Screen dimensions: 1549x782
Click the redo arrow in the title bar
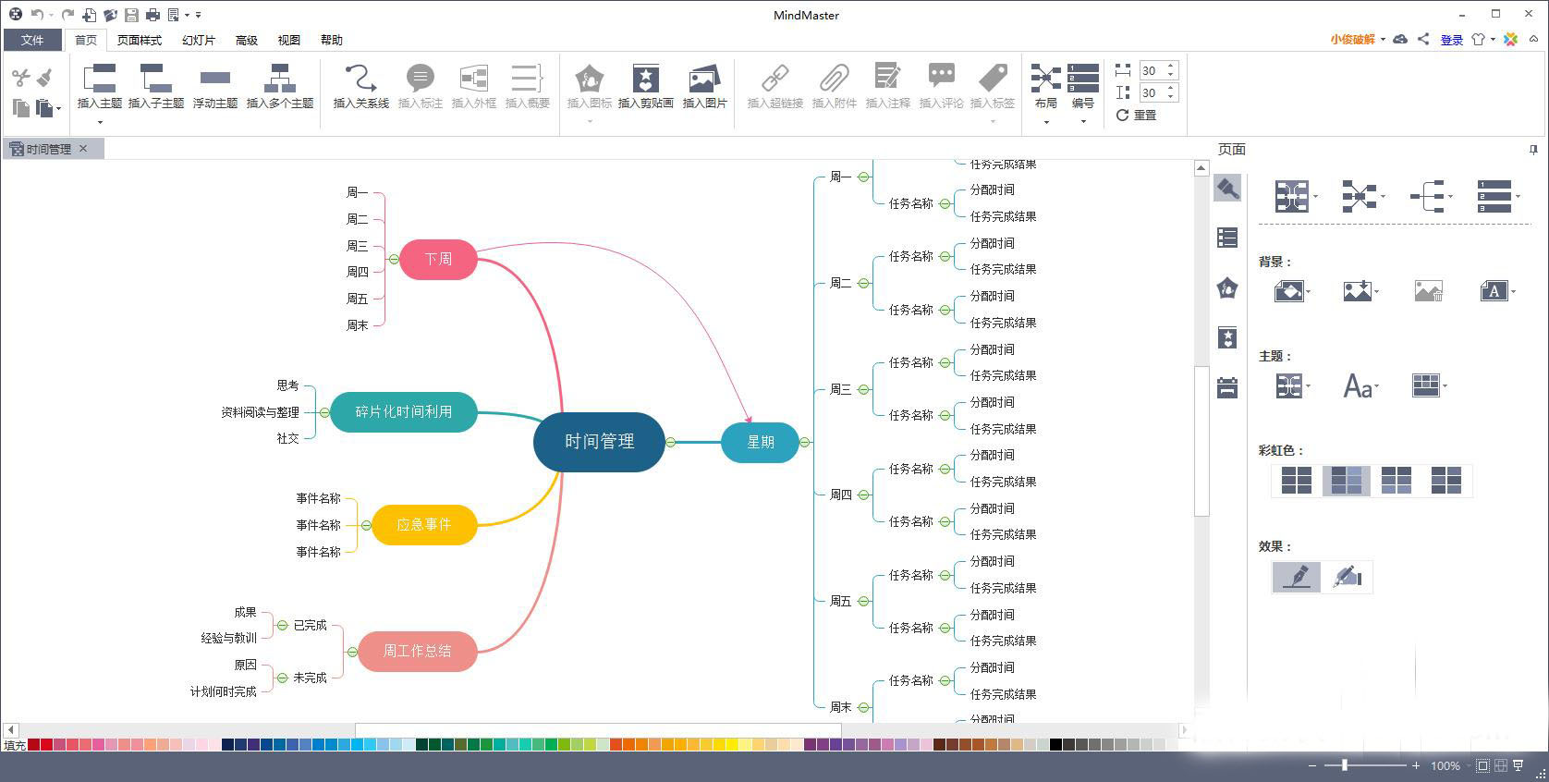pyautogui.click(x=67, y=15)
